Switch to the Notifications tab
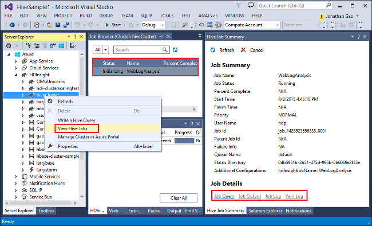The image size is (372, 226). (298, 211)
